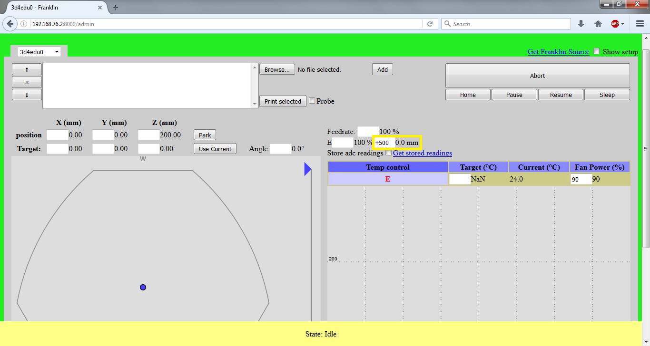Image resolution: width=650 pixels, height=346 pixels.
Task: Check the Store adc readings box
Action: pyautogui.click(x=388, y=153)
